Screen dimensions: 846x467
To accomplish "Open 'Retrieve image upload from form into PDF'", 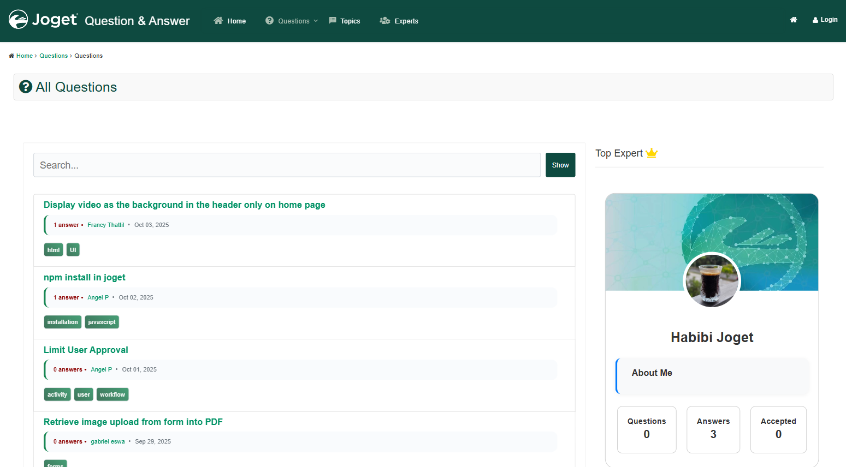I will tap(133, 422).
